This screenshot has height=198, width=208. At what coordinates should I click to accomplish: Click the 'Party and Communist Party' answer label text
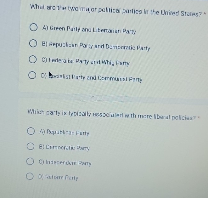point(107,78)
